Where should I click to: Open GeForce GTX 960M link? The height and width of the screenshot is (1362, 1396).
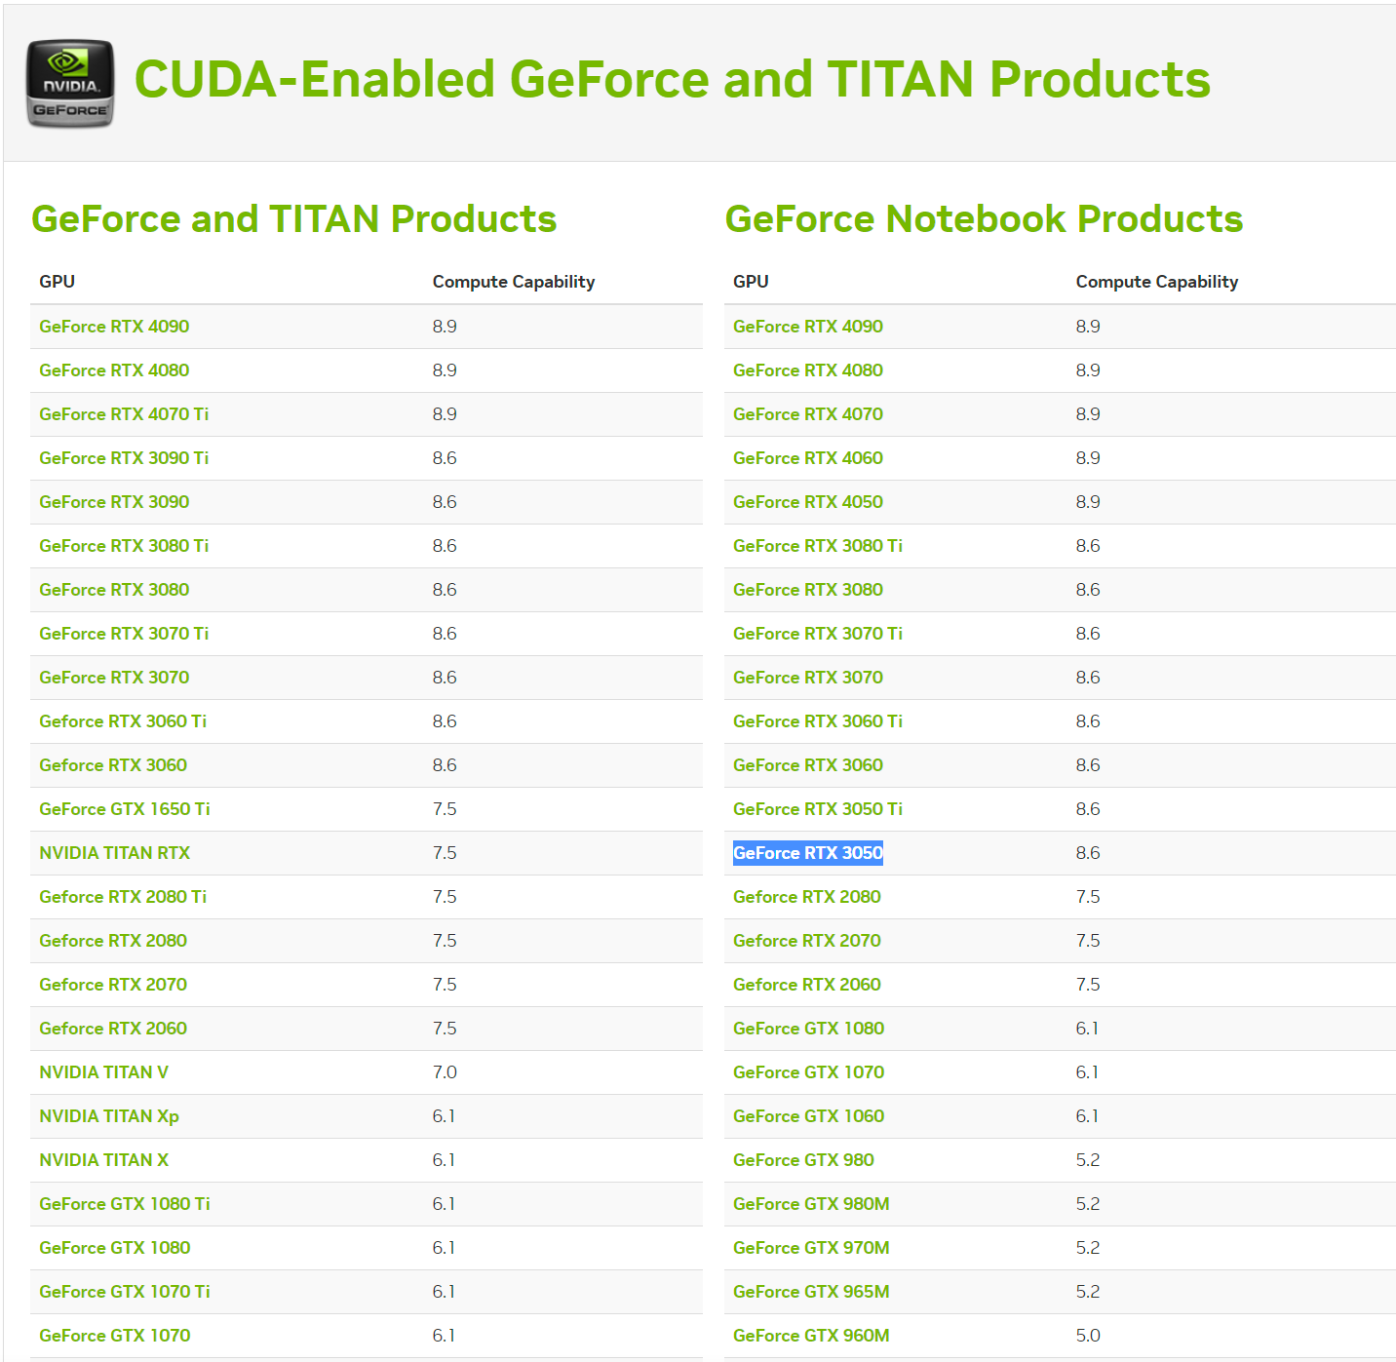tap(811, 1336)
